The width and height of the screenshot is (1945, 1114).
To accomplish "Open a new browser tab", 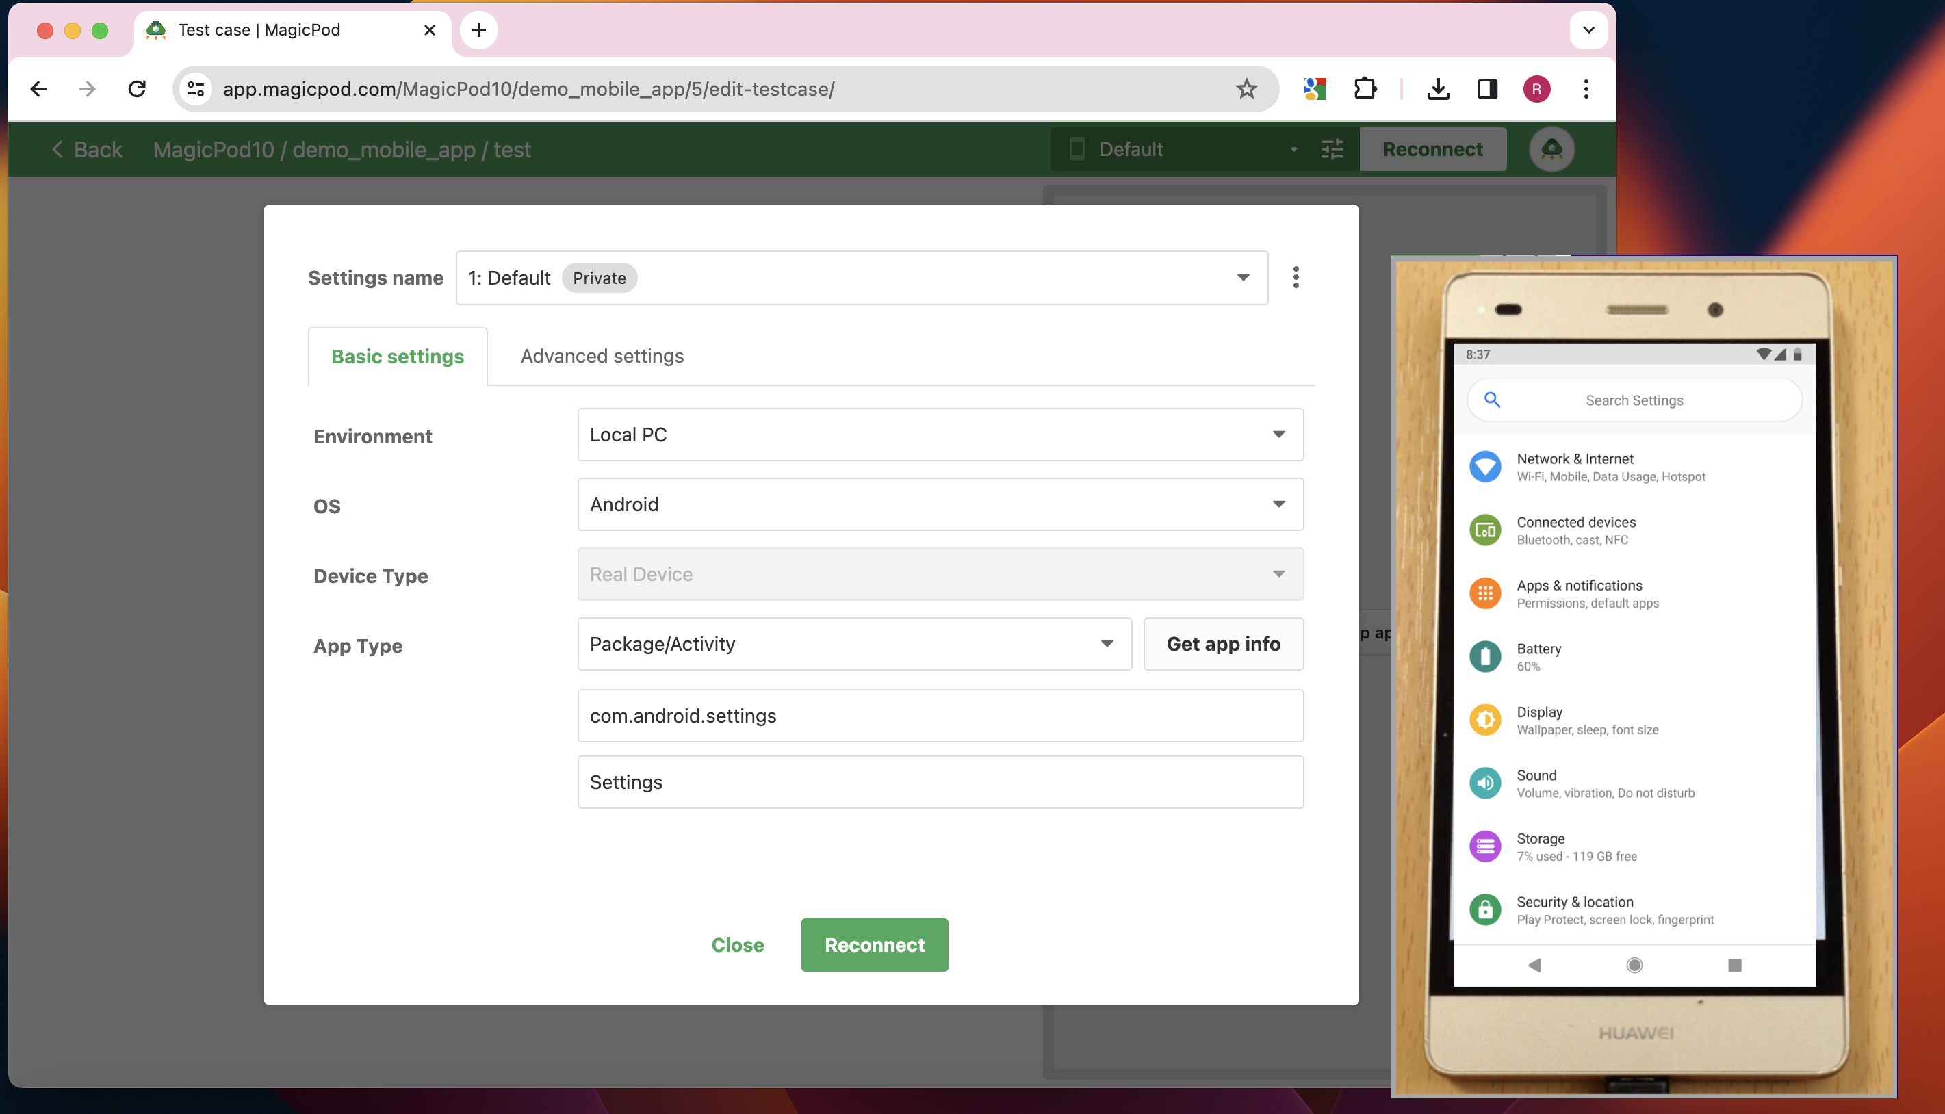I will click(x=479, y=30).
